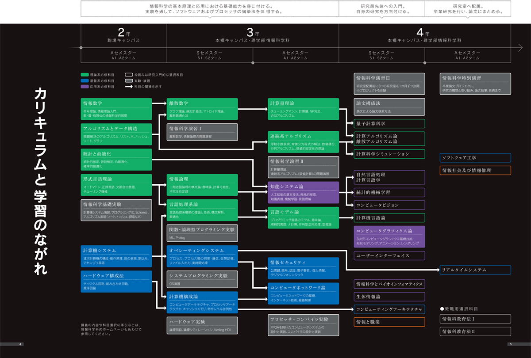Screen dimensions: 531x358
Task: Click the 計算機構成論 course box
Action: point(203,302)
